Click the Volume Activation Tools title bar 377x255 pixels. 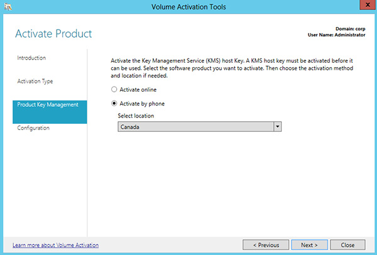[188, 7]
